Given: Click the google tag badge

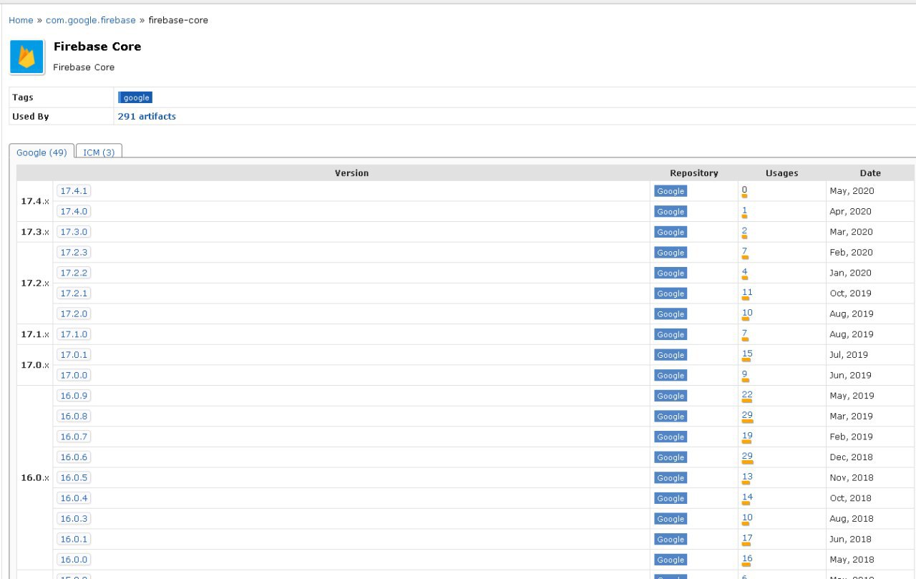Looking at the screenshot, I should coord(135,98).
